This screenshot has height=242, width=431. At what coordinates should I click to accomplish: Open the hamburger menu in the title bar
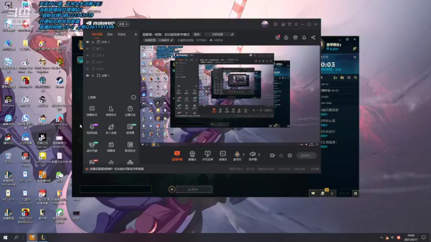296,24
